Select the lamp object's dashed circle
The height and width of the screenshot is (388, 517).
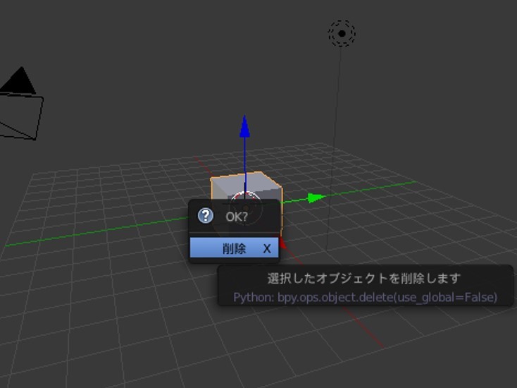[x=342, y=33]
